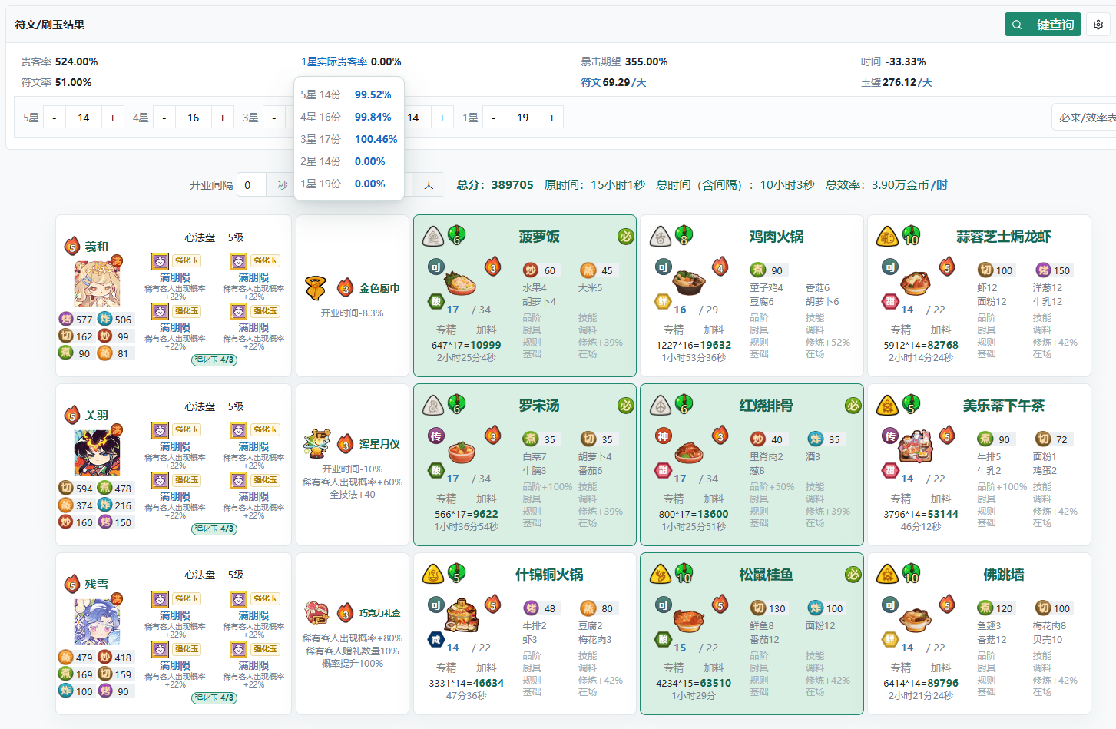Toggle the 必 badge on 罗宋汤
The width and height of the screenshot is (1116, 729).
(x=626, y=406)
